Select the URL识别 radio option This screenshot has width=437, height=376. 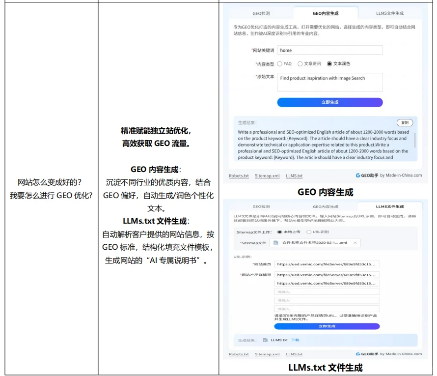309,232
